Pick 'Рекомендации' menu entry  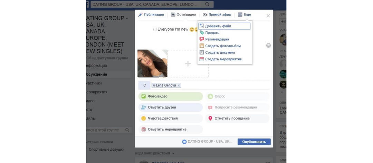click(217, 39)
